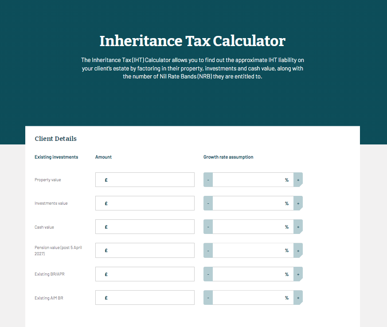Increase the Pension value growth rate
This screenshot has width=387, height=327.
click(x=298, y=250)
